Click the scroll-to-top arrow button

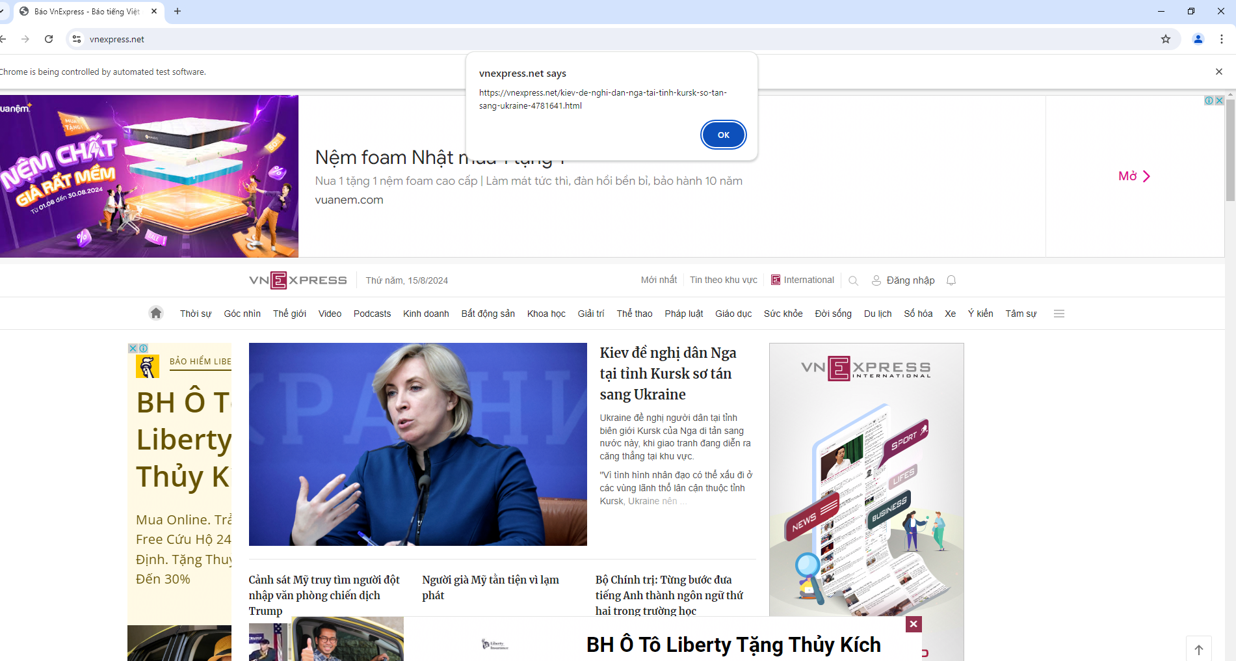(x=1198, y=649)
